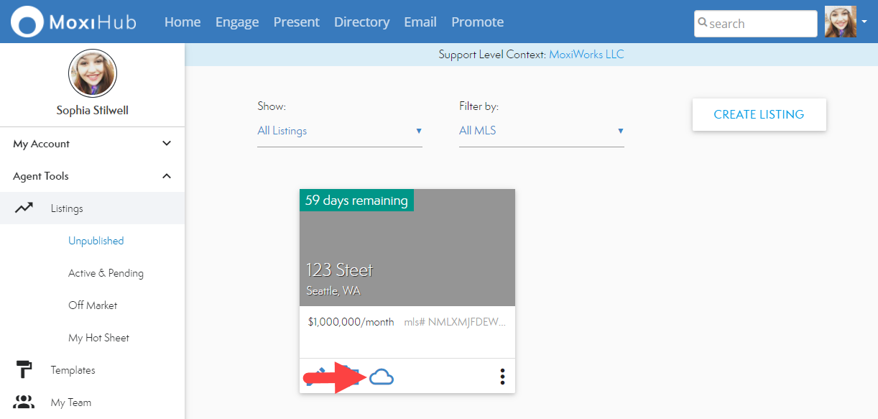Open the MoxiWorks LLC link
The height and width of the screenshot is (419, 878).
(586, 55)
